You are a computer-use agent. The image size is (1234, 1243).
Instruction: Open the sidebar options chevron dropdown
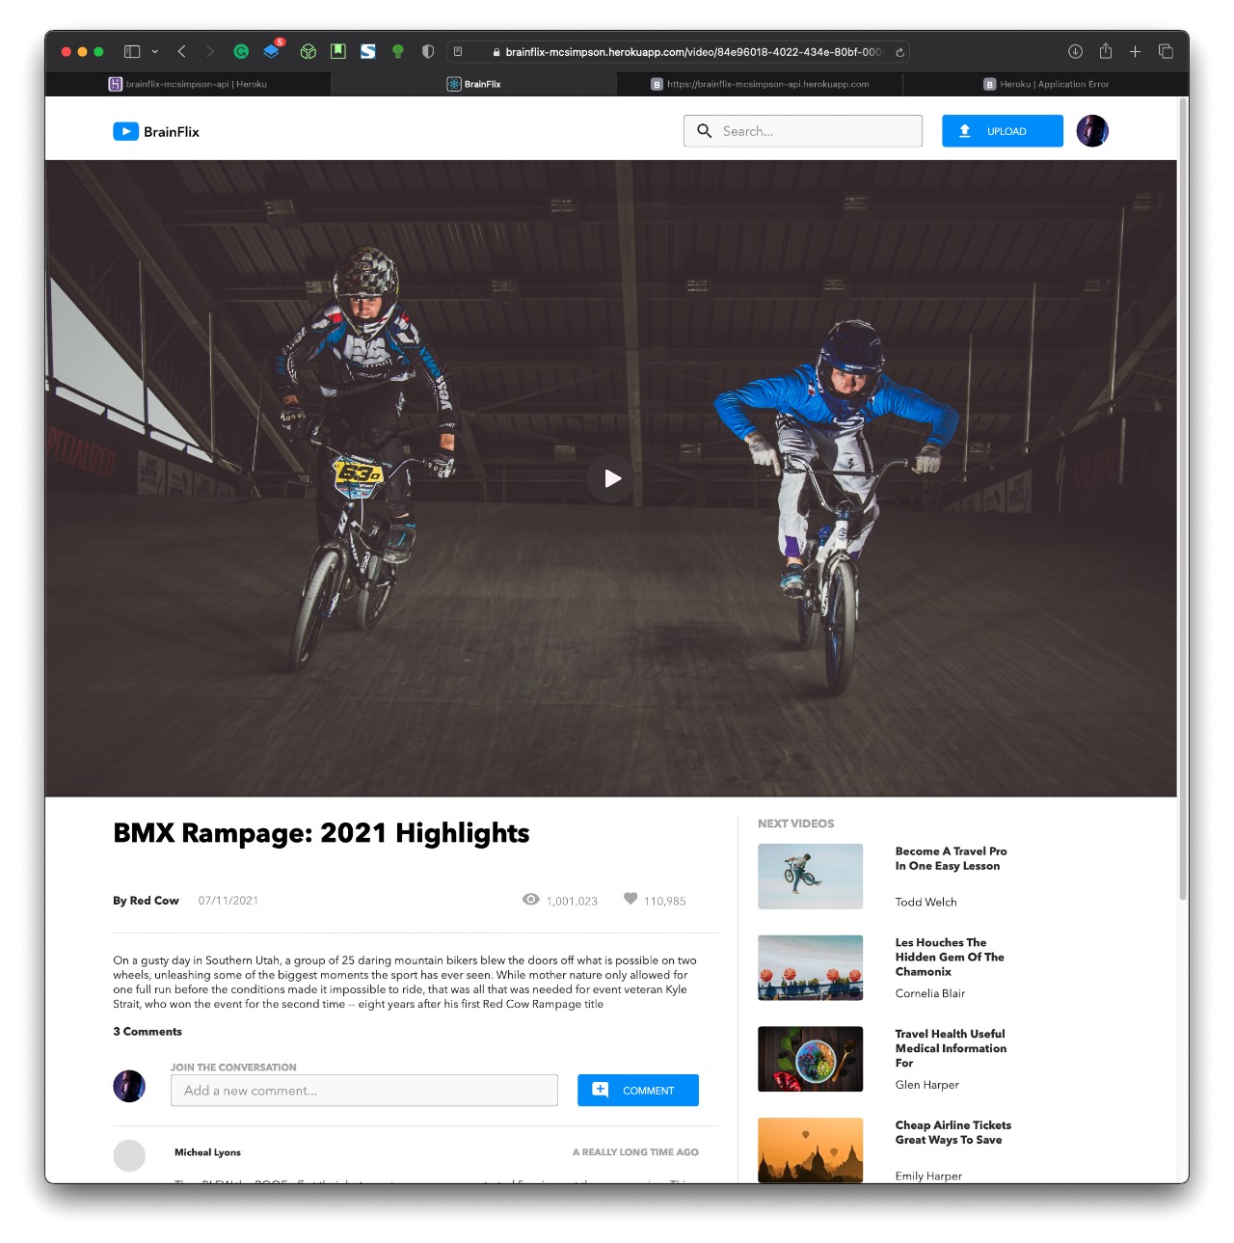point(154,51)
